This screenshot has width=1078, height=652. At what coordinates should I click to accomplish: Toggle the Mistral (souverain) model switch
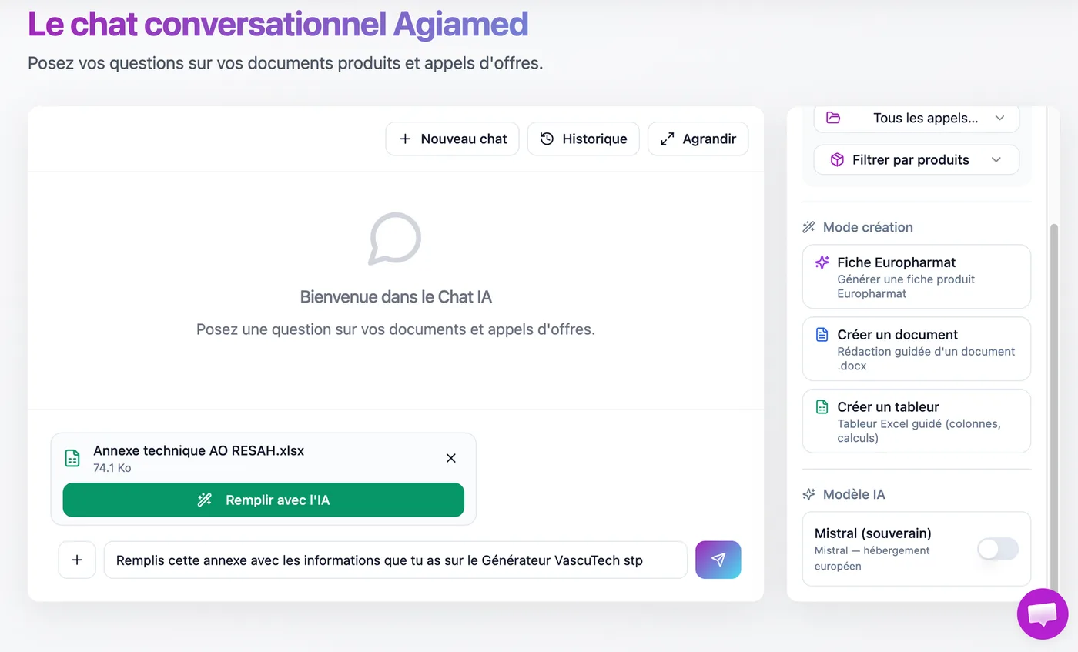(x=998, y=549)
